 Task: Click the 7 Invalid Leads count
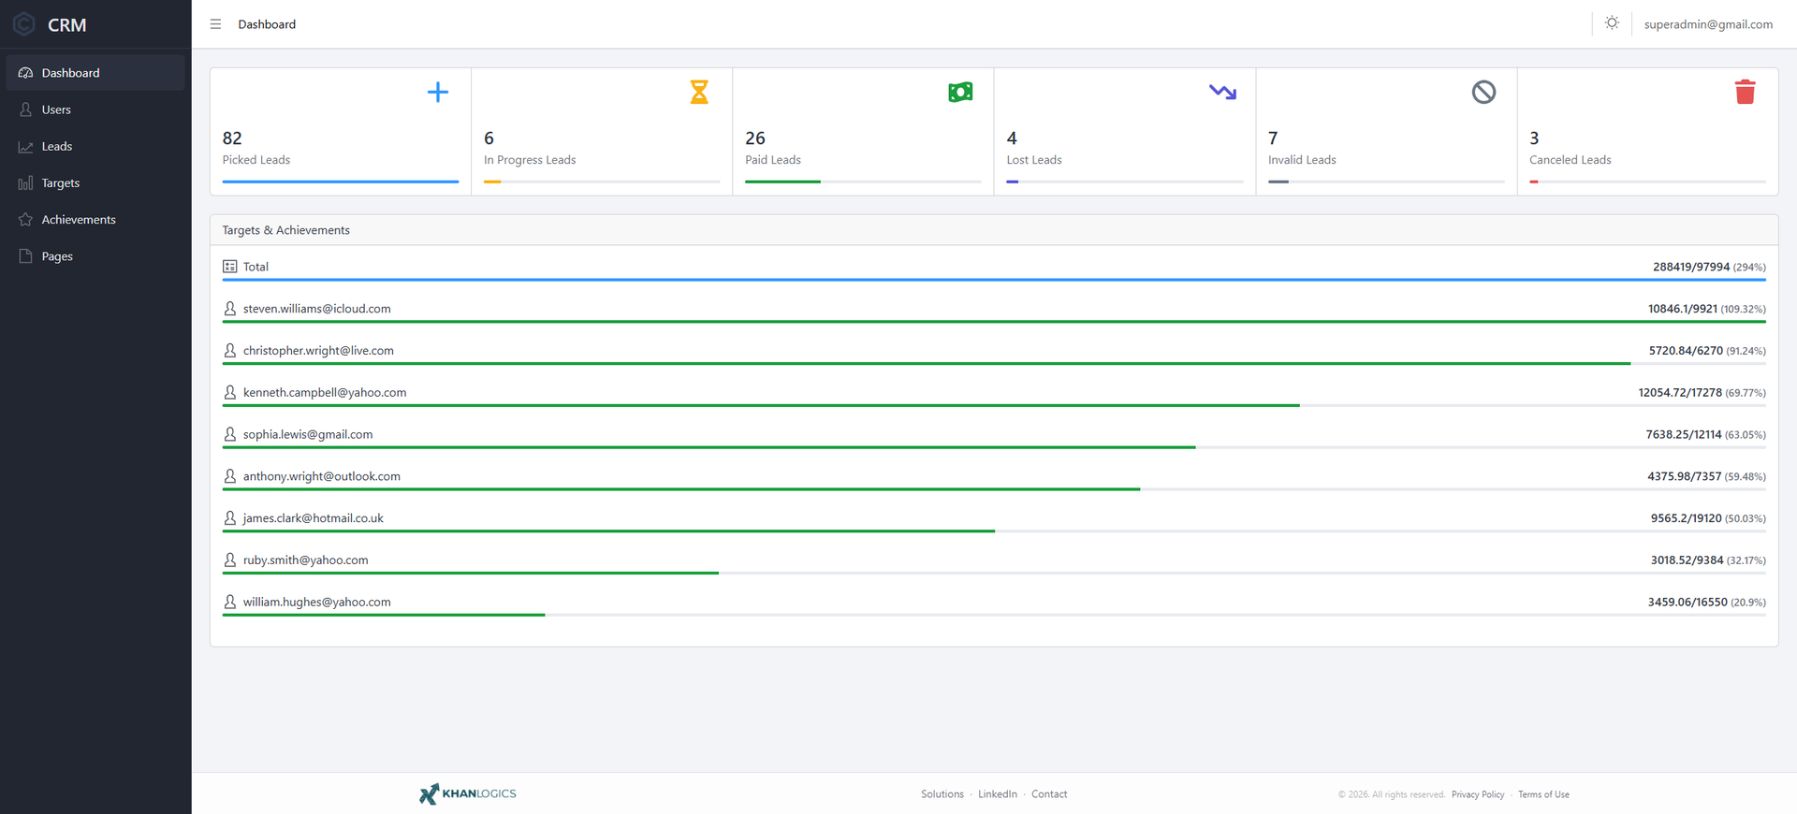(1273, 138)
